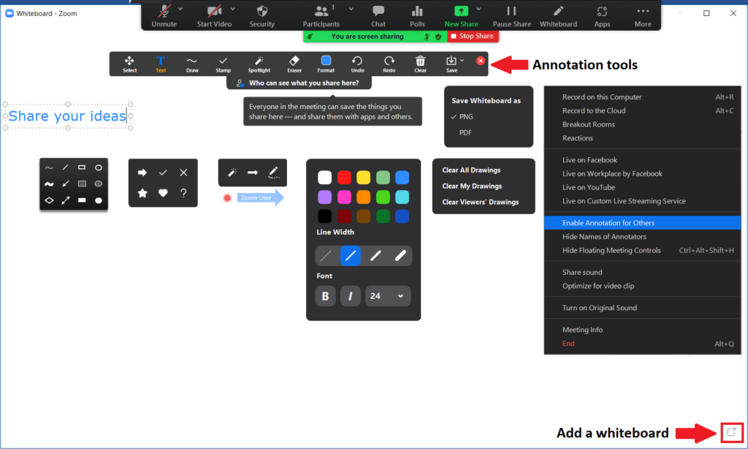The height and width of the screenshot is (449, 748).
Task: Open Polls from meeting controls
Action: coord(417,16)
